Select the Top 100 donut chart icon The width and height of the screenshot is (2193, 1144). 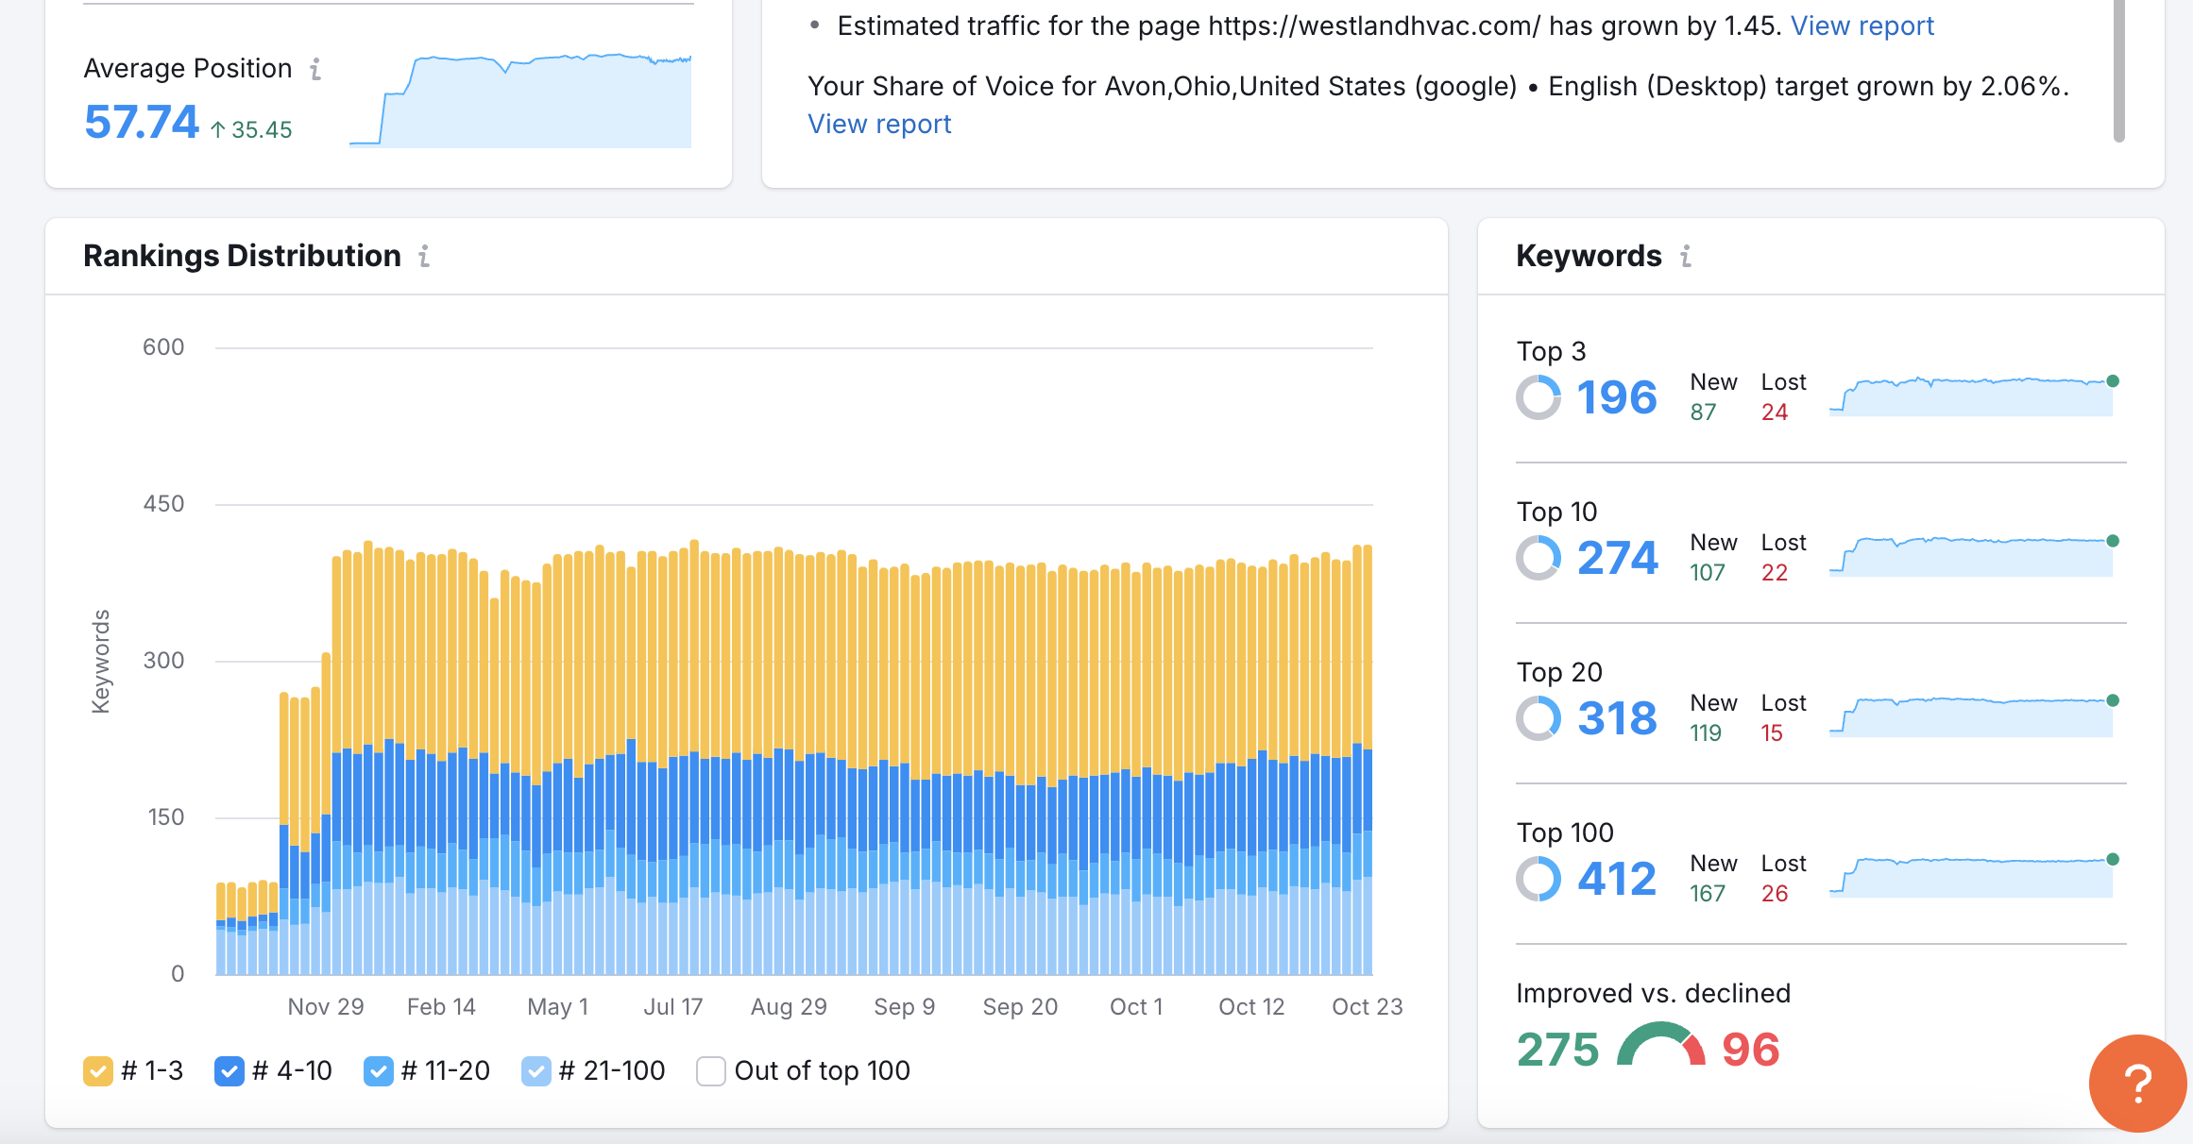[1538, 879]
